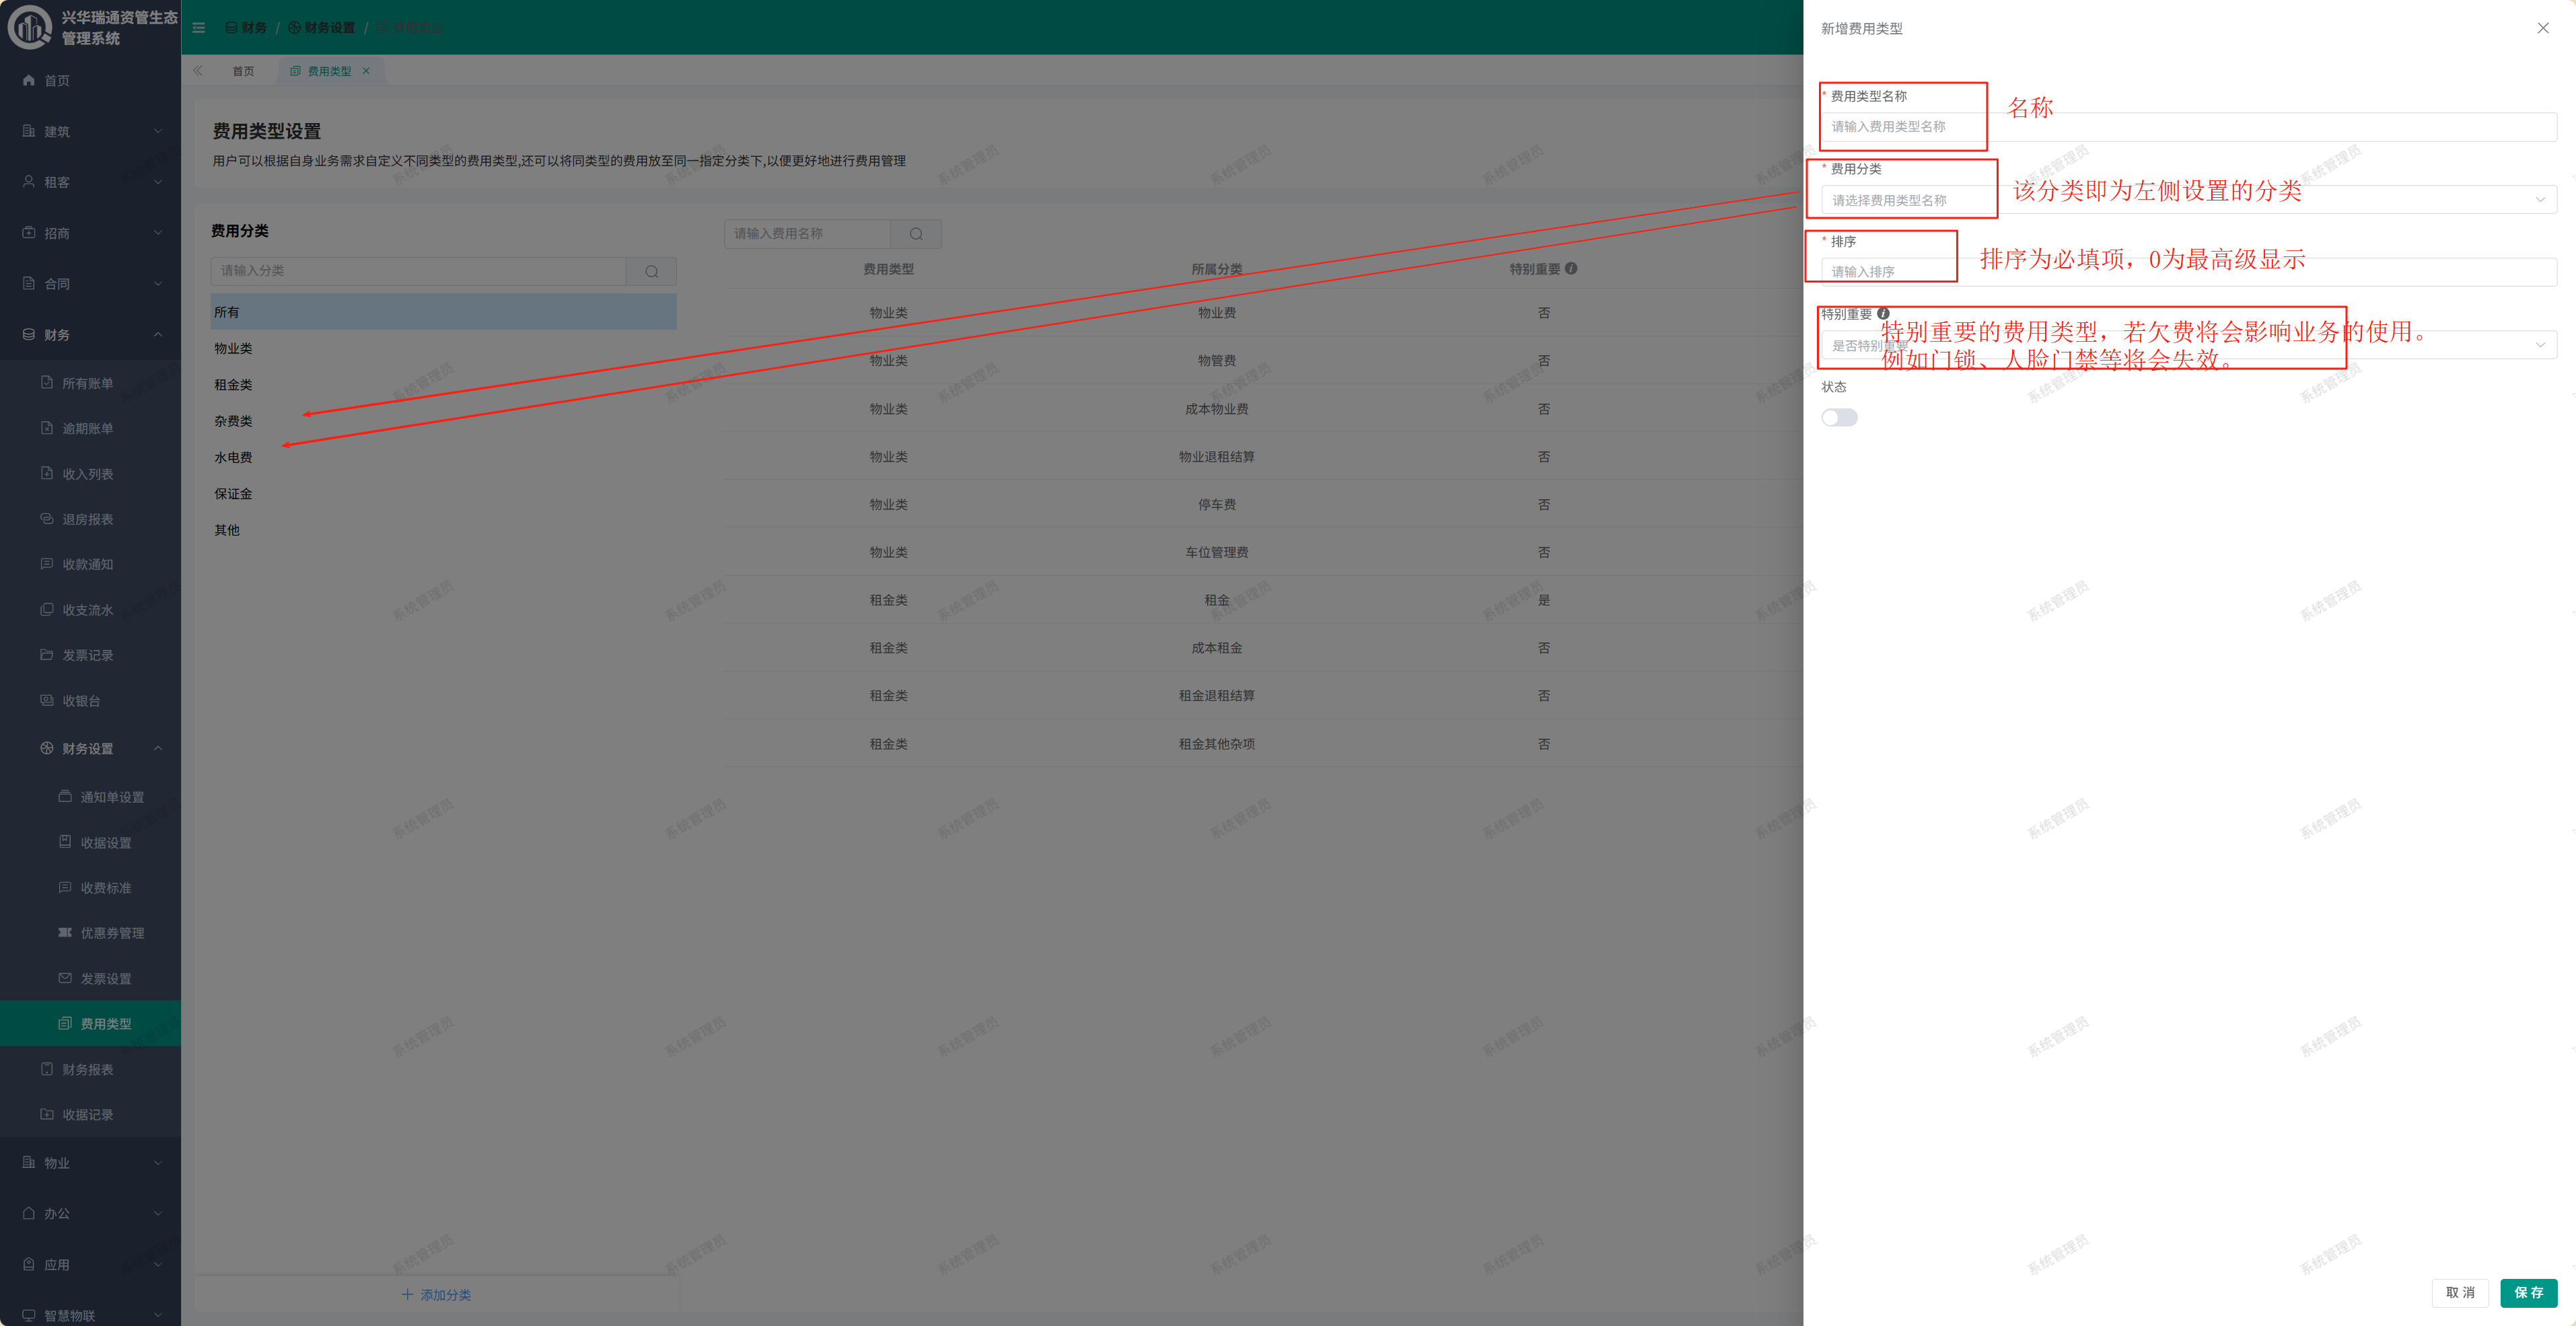Click the search icon beside 费用名称 input
This screenshot has height=1326, width=2576.
click(x=915, y=234)
